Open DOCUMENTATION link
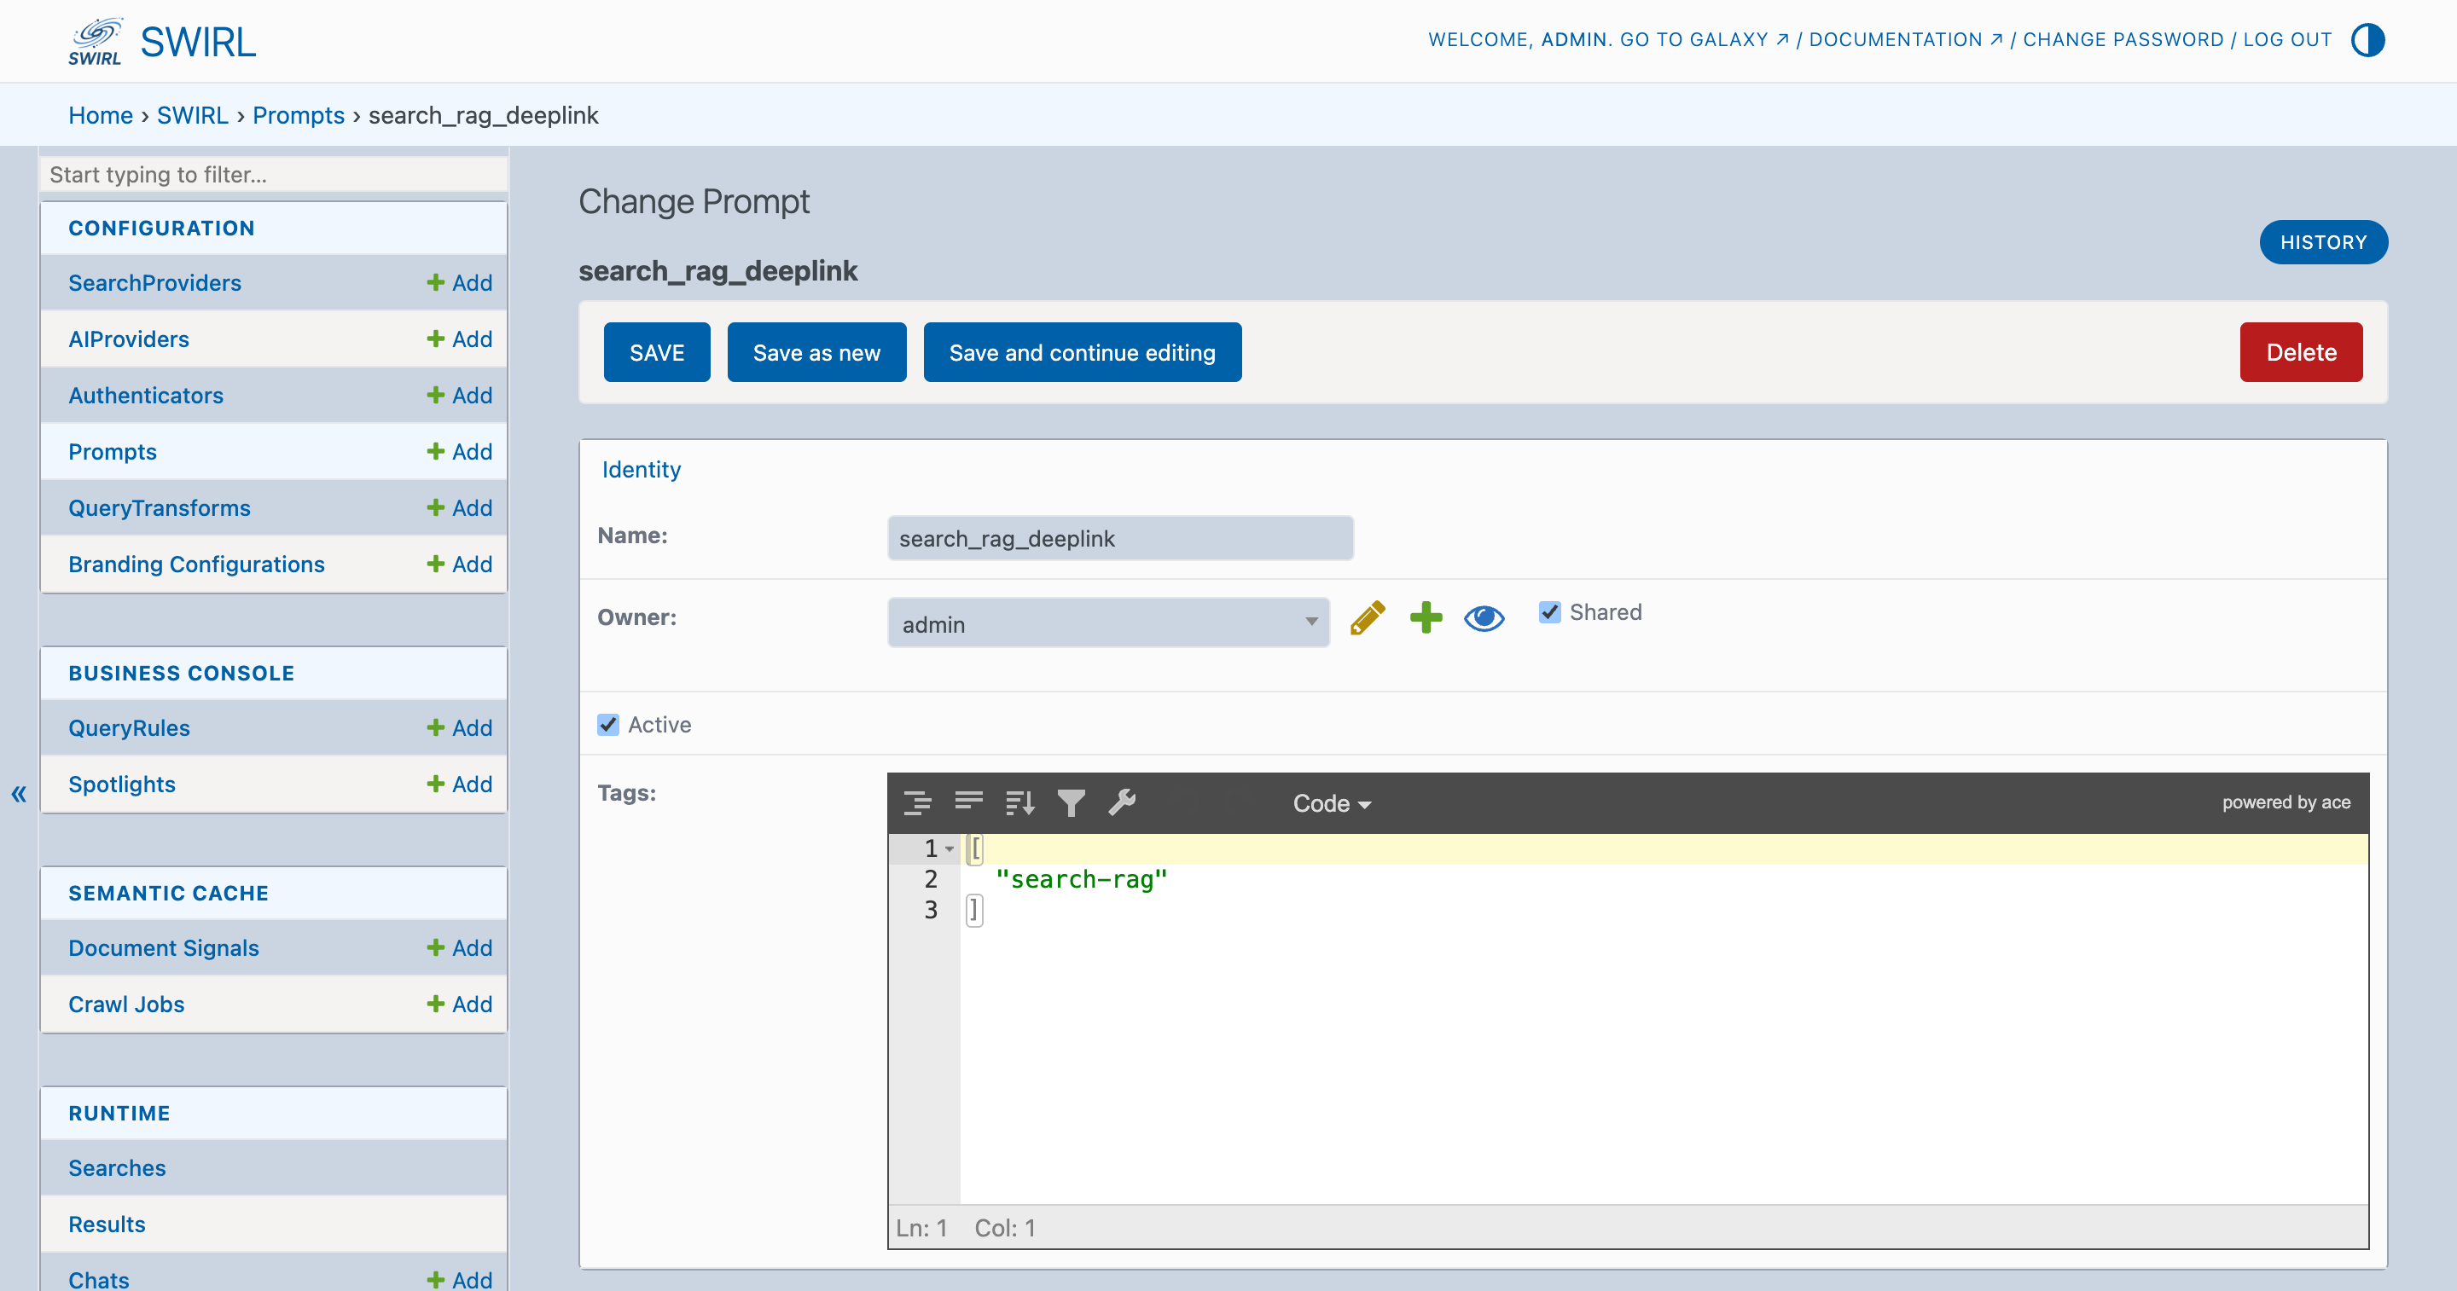The height and width of the screenshot is (1291, 2457). pyautogui.click(x=1906, y=40)
